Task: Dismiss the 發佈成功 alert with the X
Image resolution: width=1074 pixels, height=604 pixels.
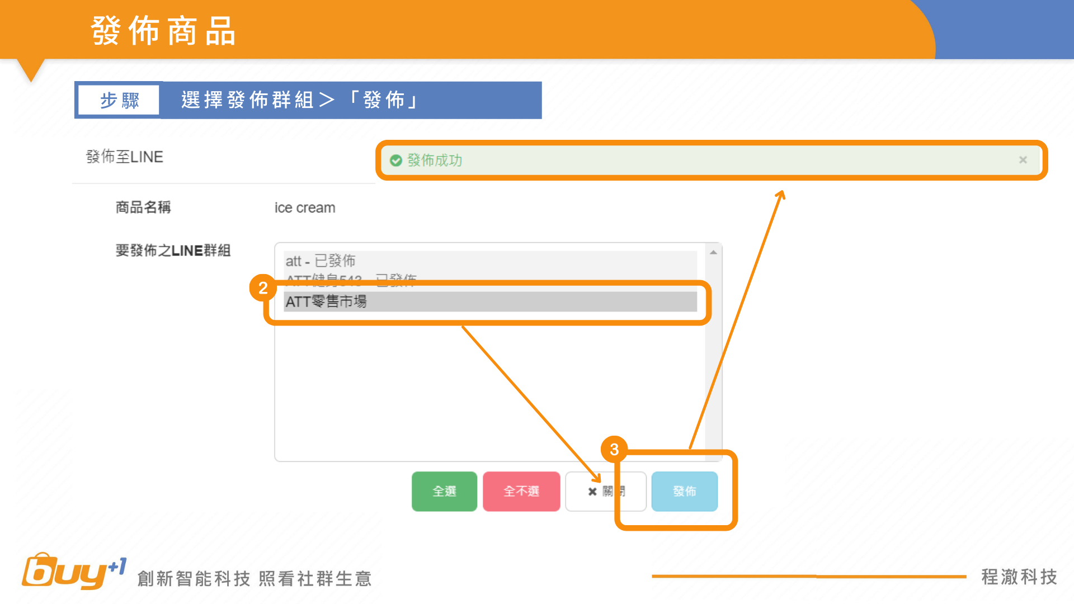Action: tap(1023, 160)
